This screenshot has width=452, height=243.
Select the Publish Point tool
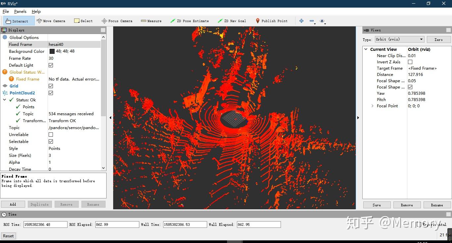tap(271, 21)
